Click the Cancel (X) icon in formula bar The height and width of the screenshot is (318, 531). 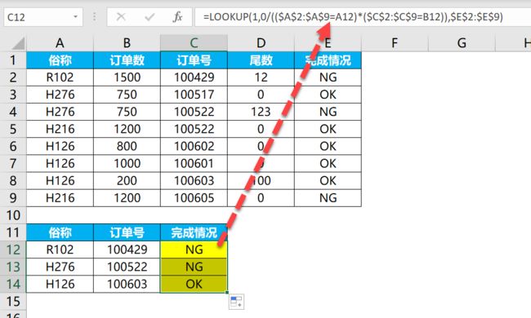click(121, 16)
